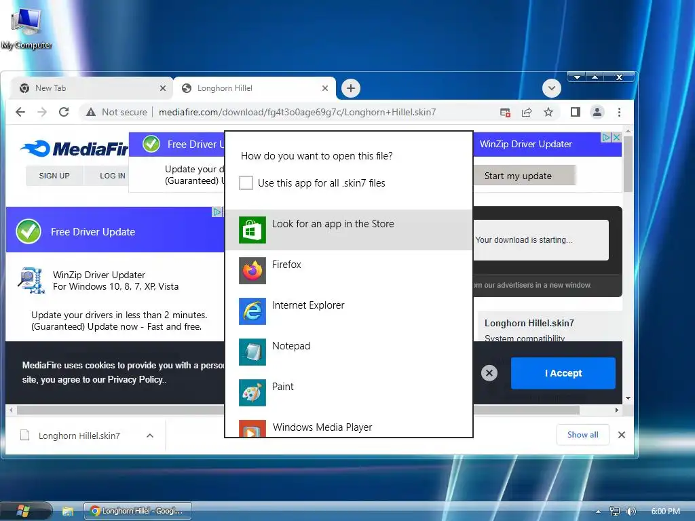Click the volume icon in system tray
Image resolution: width=695 pixels, height=521 pixels.
(631, 512)
